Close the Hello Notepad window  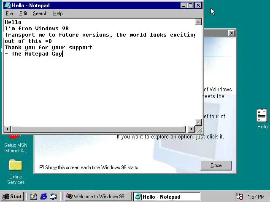point(198,5)
